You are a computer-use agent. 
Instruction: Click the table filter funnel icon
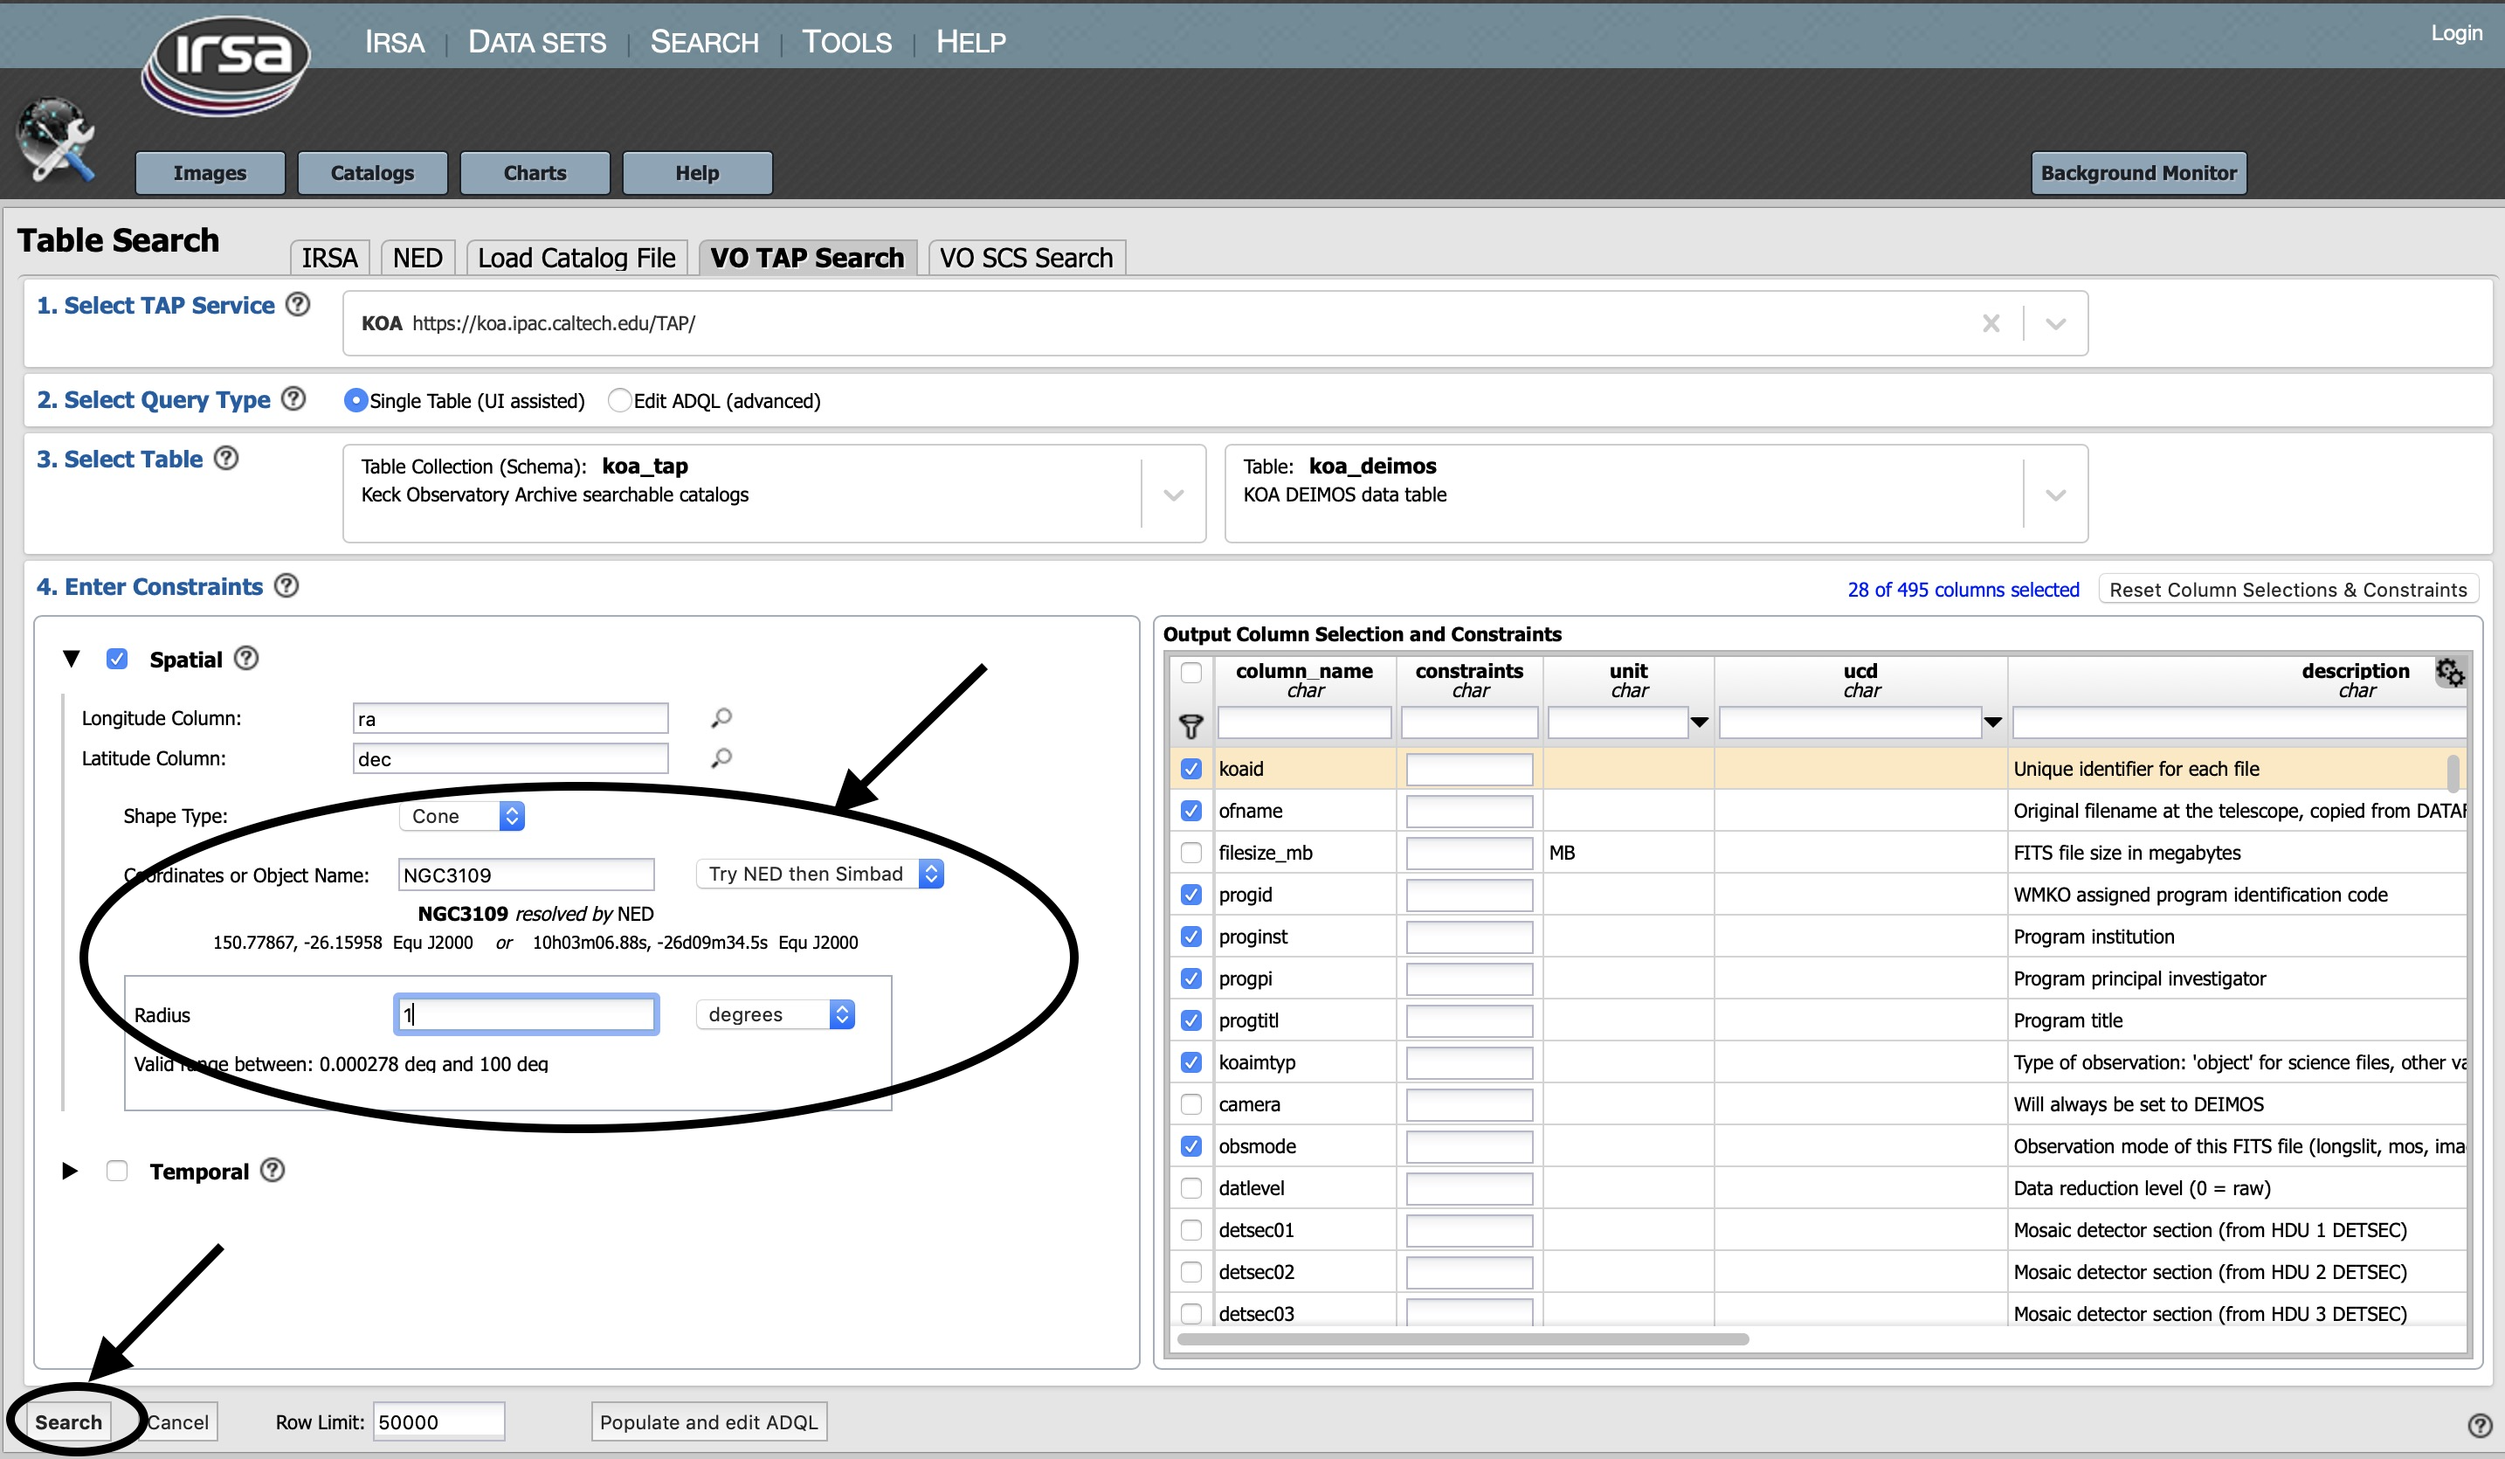tap(1190, 725)
